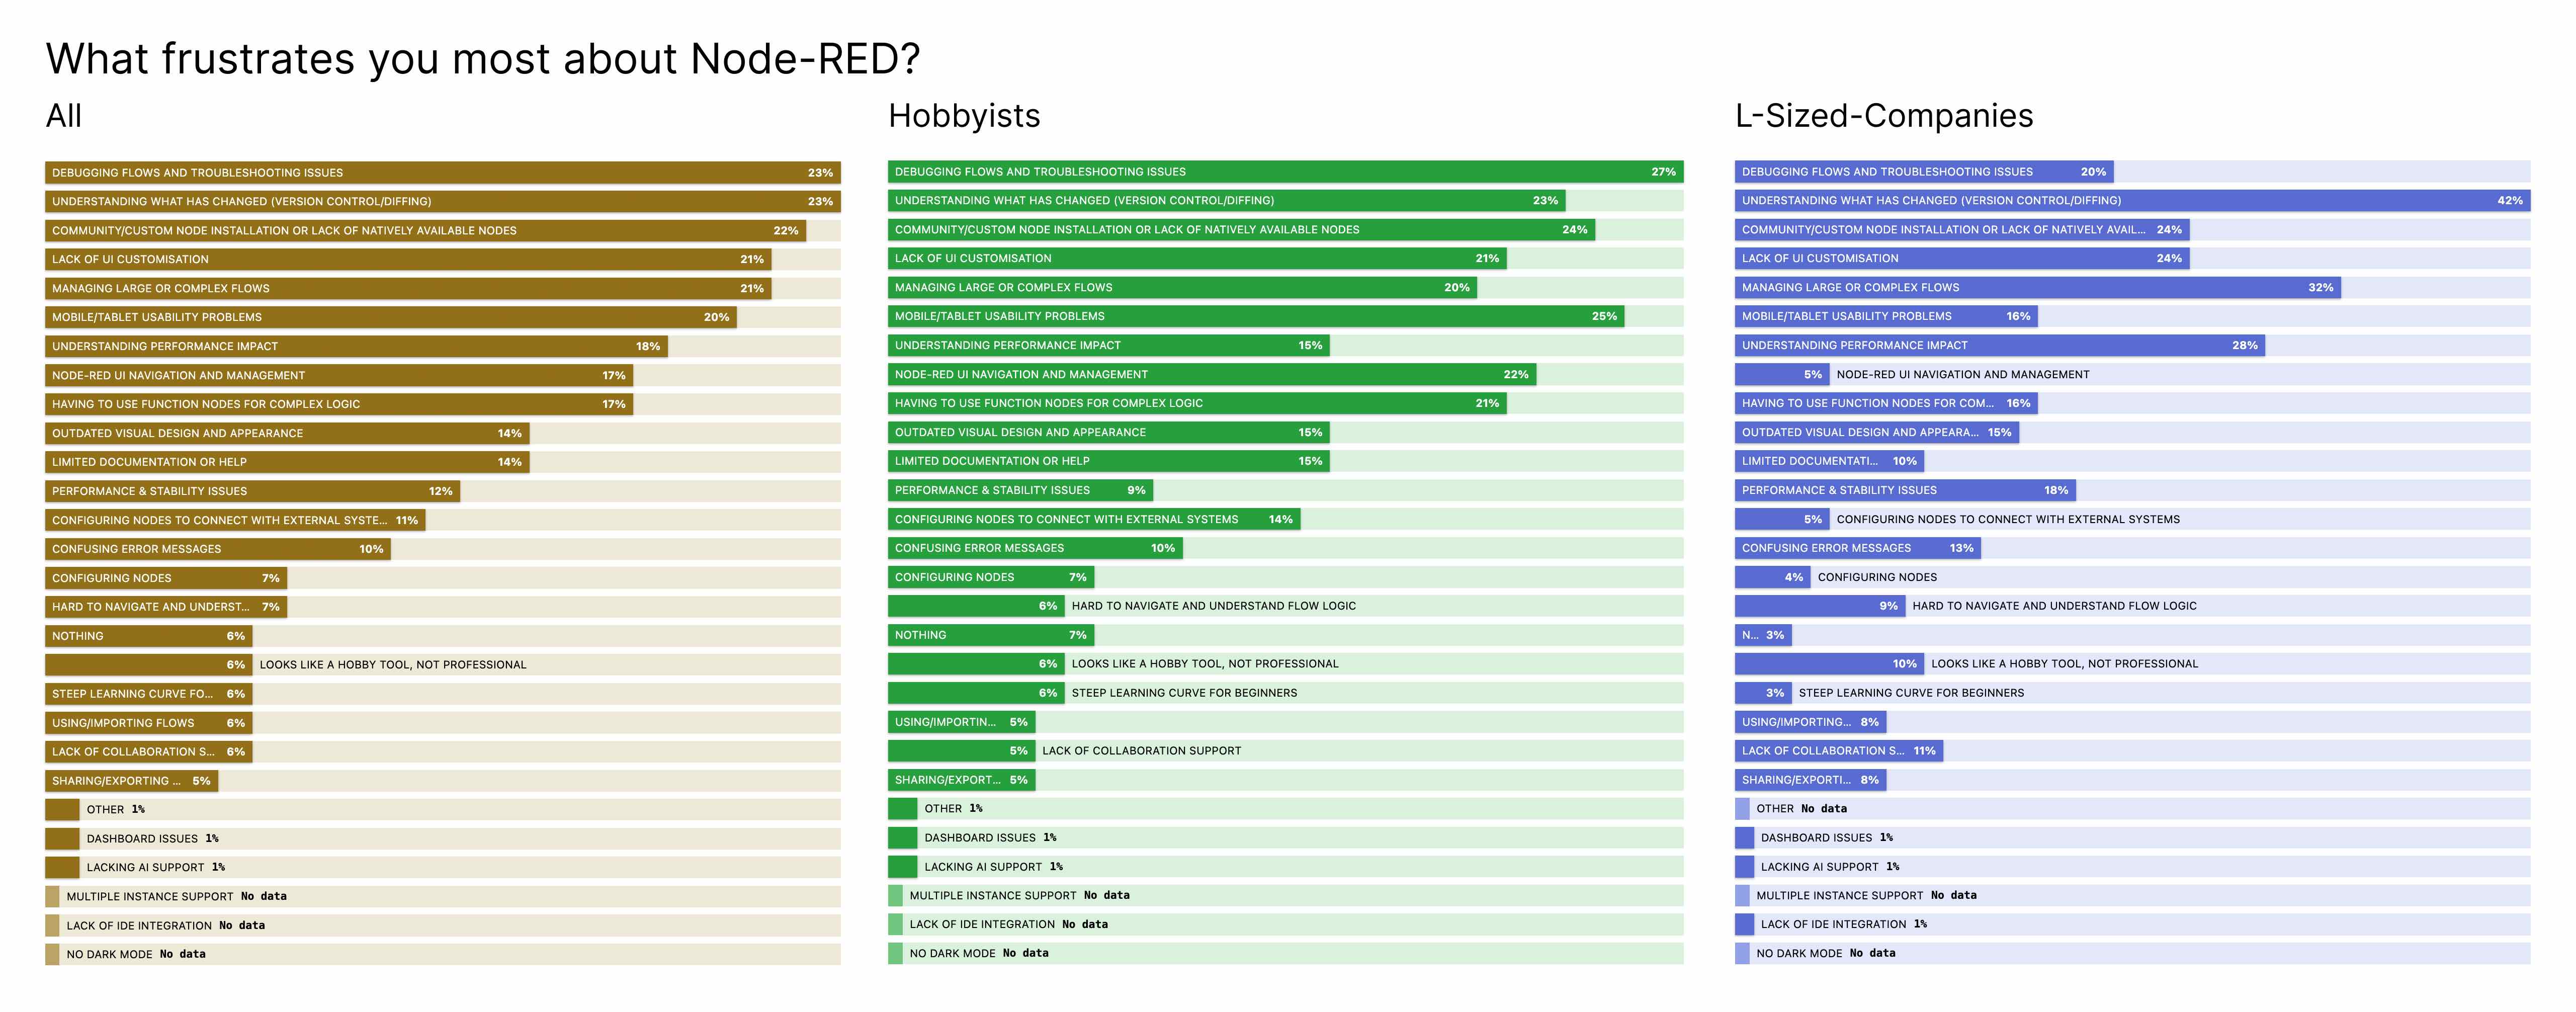This screenshot has width=2576, height=1012.
Task: Click the 'L-Sized-Companies' chart heading
Action: point(1884,116)
